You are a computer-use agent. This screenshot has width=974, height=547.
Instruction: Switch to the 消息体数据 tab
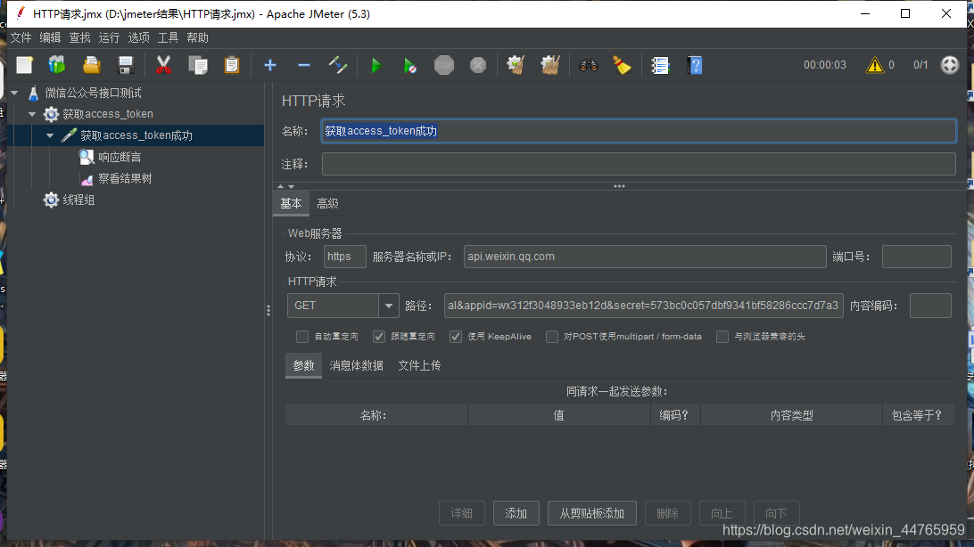[x=357, y=365]
